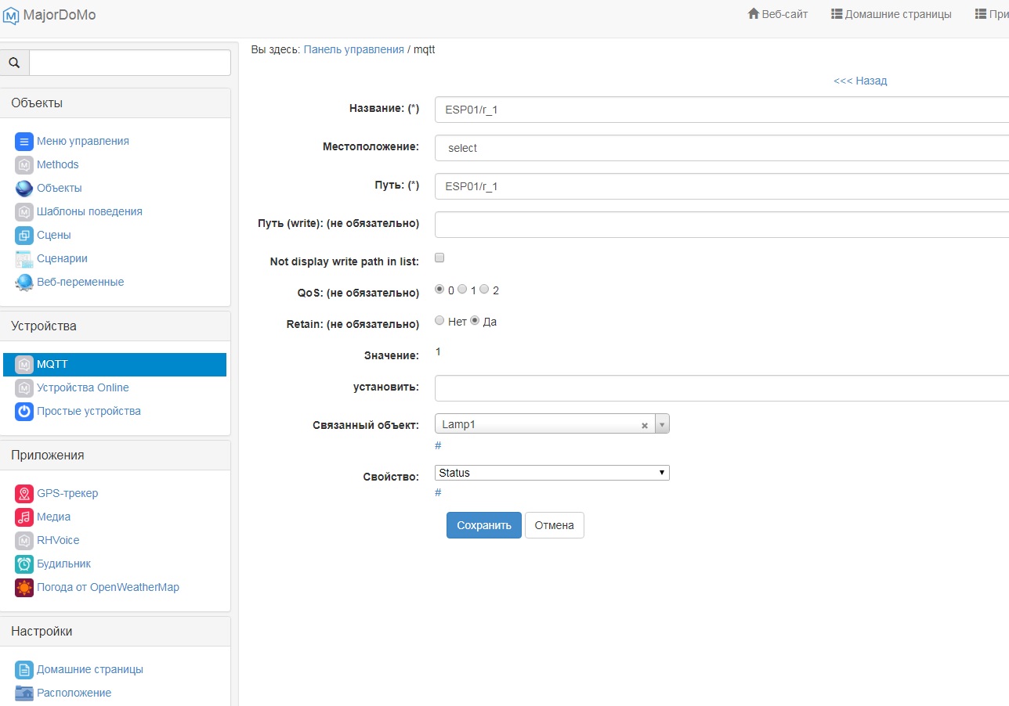
Task: Click the Медиа music note icon
Action: tap(24, 517)
